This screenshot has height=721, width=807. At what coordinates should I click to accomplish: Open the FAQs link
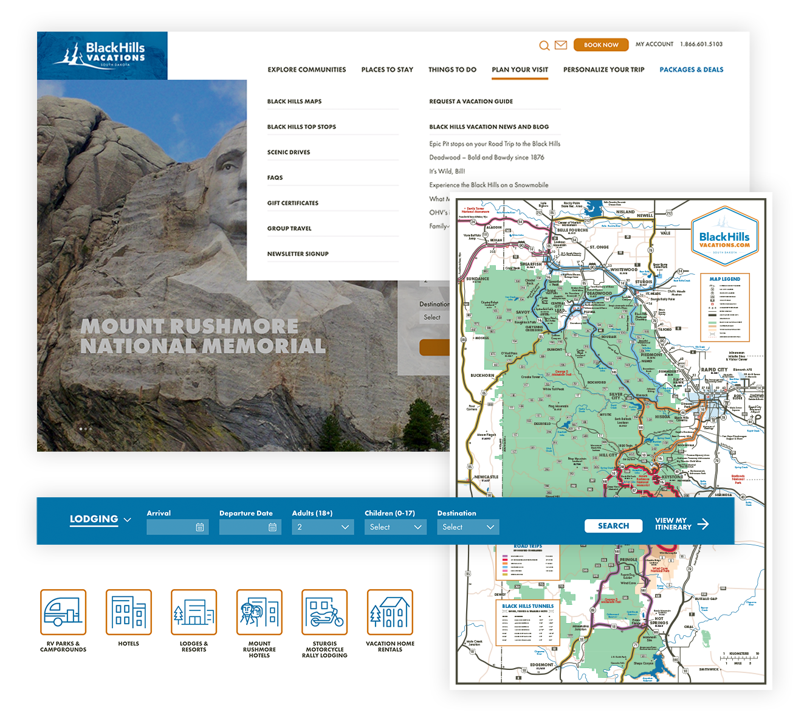pos(275,178)
